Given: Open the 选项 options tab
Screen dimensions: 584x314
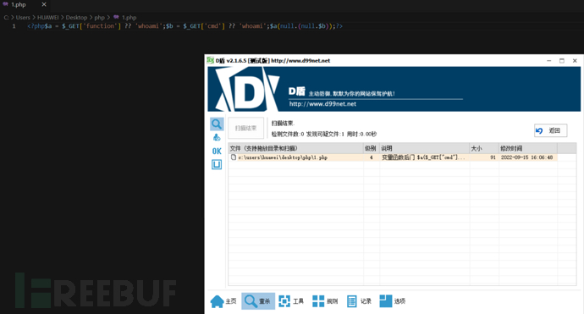Looking at the screenshot, I should [x=393, y=301].
